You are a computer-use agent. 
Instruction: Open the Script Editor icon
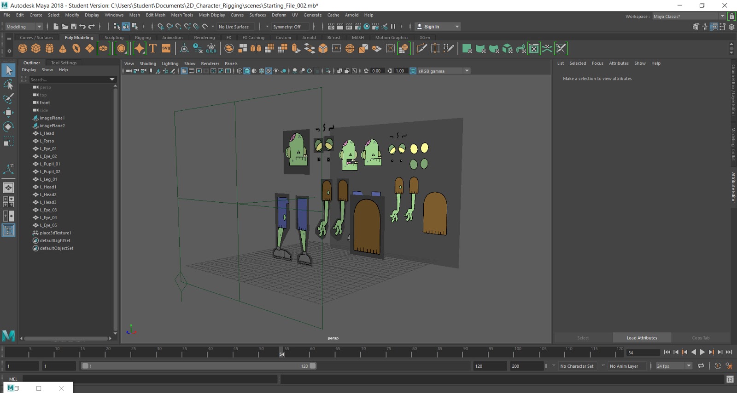point(730,379)
